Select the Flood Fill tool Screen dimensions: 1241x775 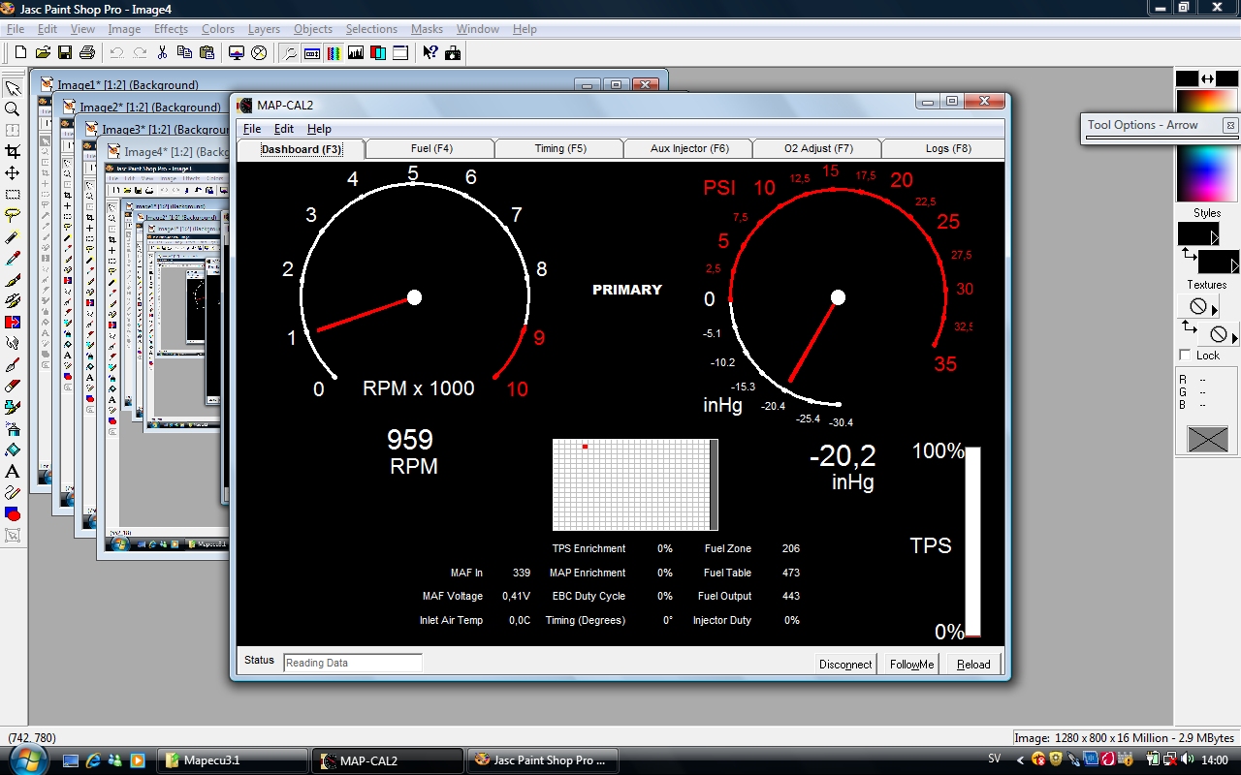[13, 449]
